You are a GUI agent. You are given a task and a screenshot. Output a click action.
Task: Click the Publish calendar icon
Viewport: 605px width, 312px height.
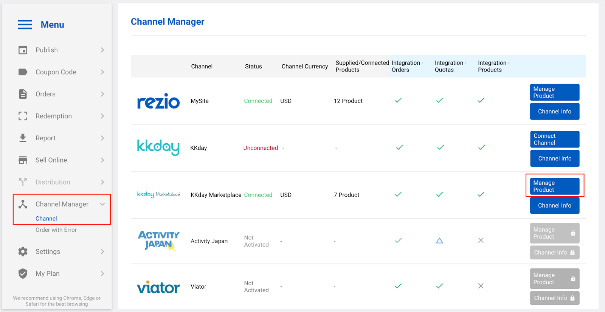pos(23,50)
